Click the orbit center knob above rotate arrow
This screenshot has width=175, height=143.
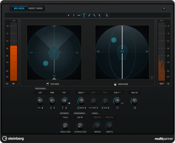pyautogui.click(x=117, y=101)
